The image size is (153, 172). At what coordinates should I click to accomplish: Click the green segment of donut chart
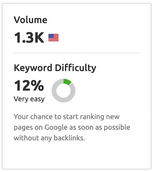point(67,82)
